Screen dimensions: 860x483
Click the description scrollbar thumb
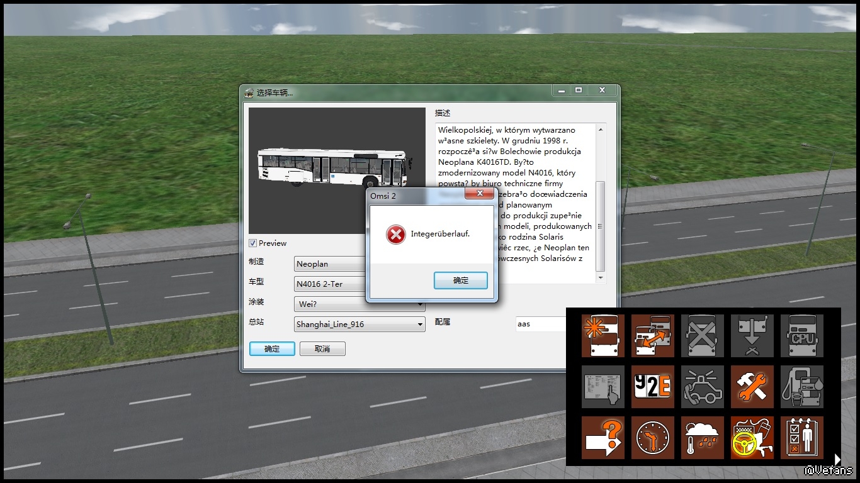pos(601,226)
